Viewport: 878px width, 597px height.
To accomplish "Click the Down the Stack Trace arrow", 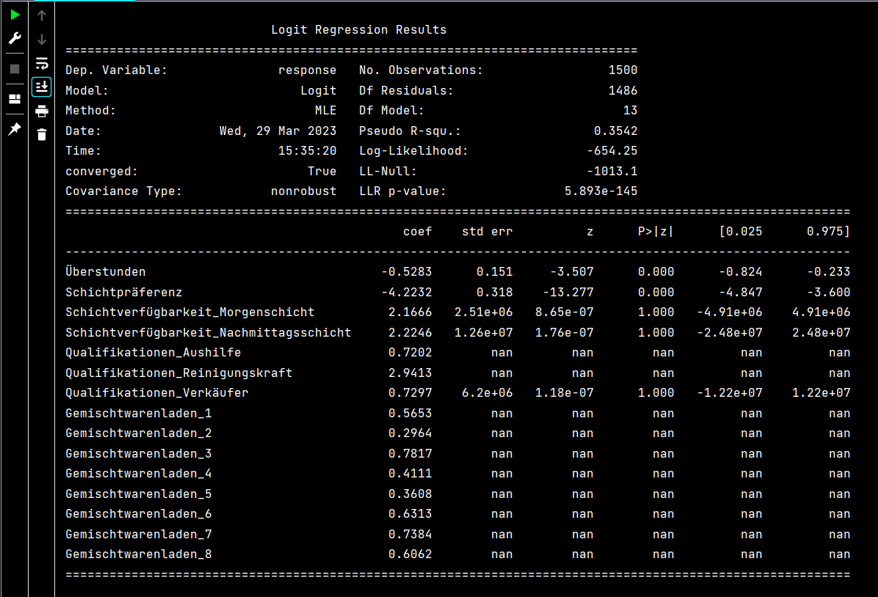I will point(41,39).
